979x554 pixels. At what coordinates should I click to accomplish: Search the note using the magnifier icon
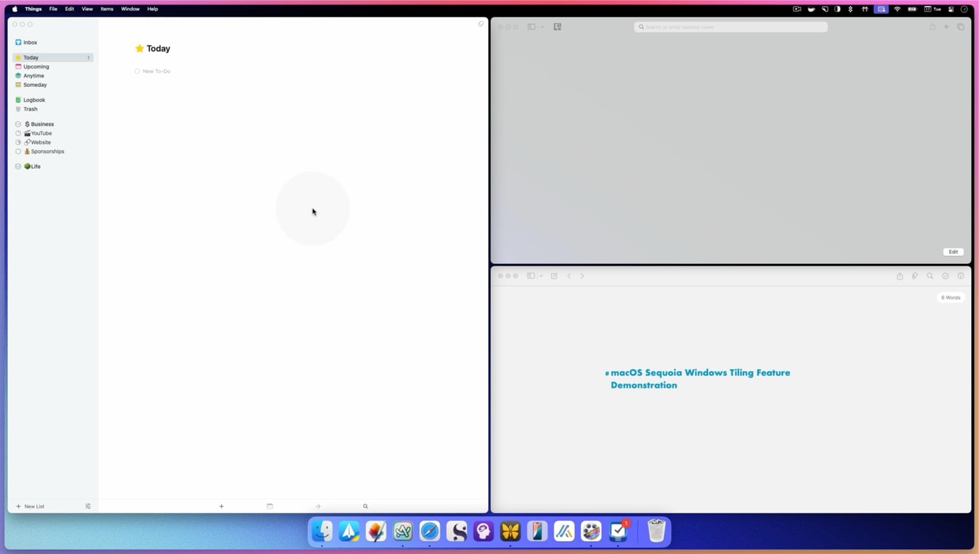point(930,276)
